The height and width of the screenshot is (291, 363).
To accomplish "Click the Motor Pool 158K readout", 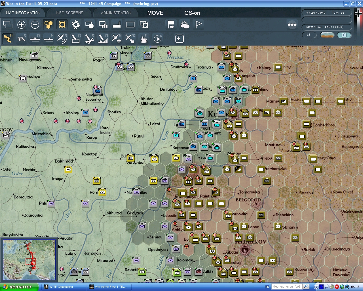I will [327, 27].
